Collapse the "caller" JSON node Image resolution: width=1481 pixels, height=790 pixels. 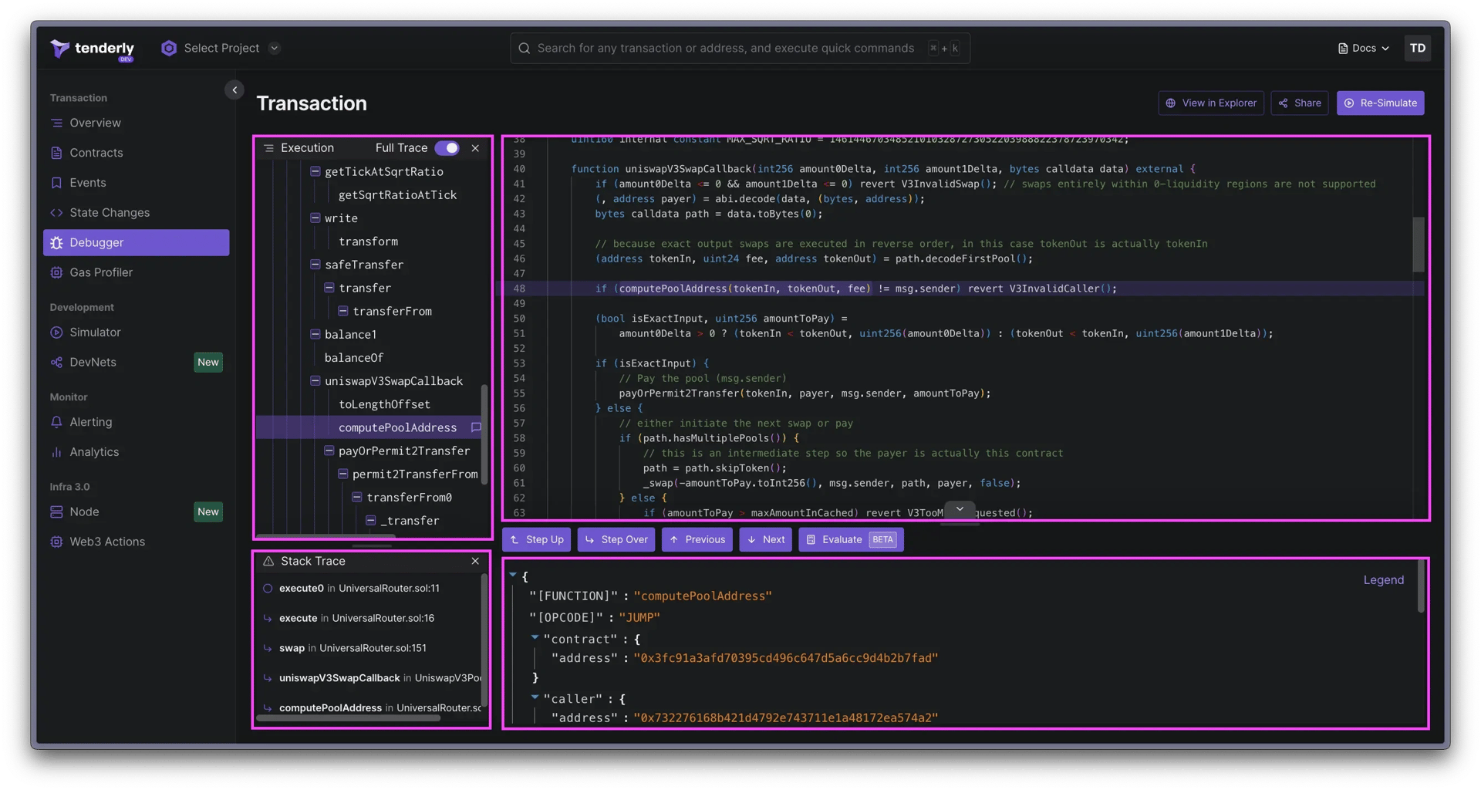pyautogui.click(x=535, y=697)
